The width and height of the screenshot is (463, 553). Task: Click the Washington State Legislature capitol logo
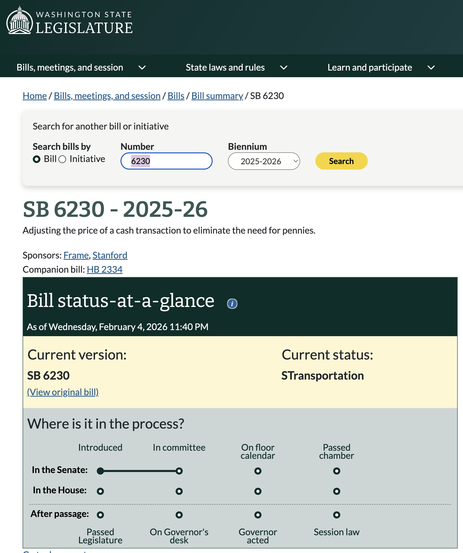click(20, 21)
